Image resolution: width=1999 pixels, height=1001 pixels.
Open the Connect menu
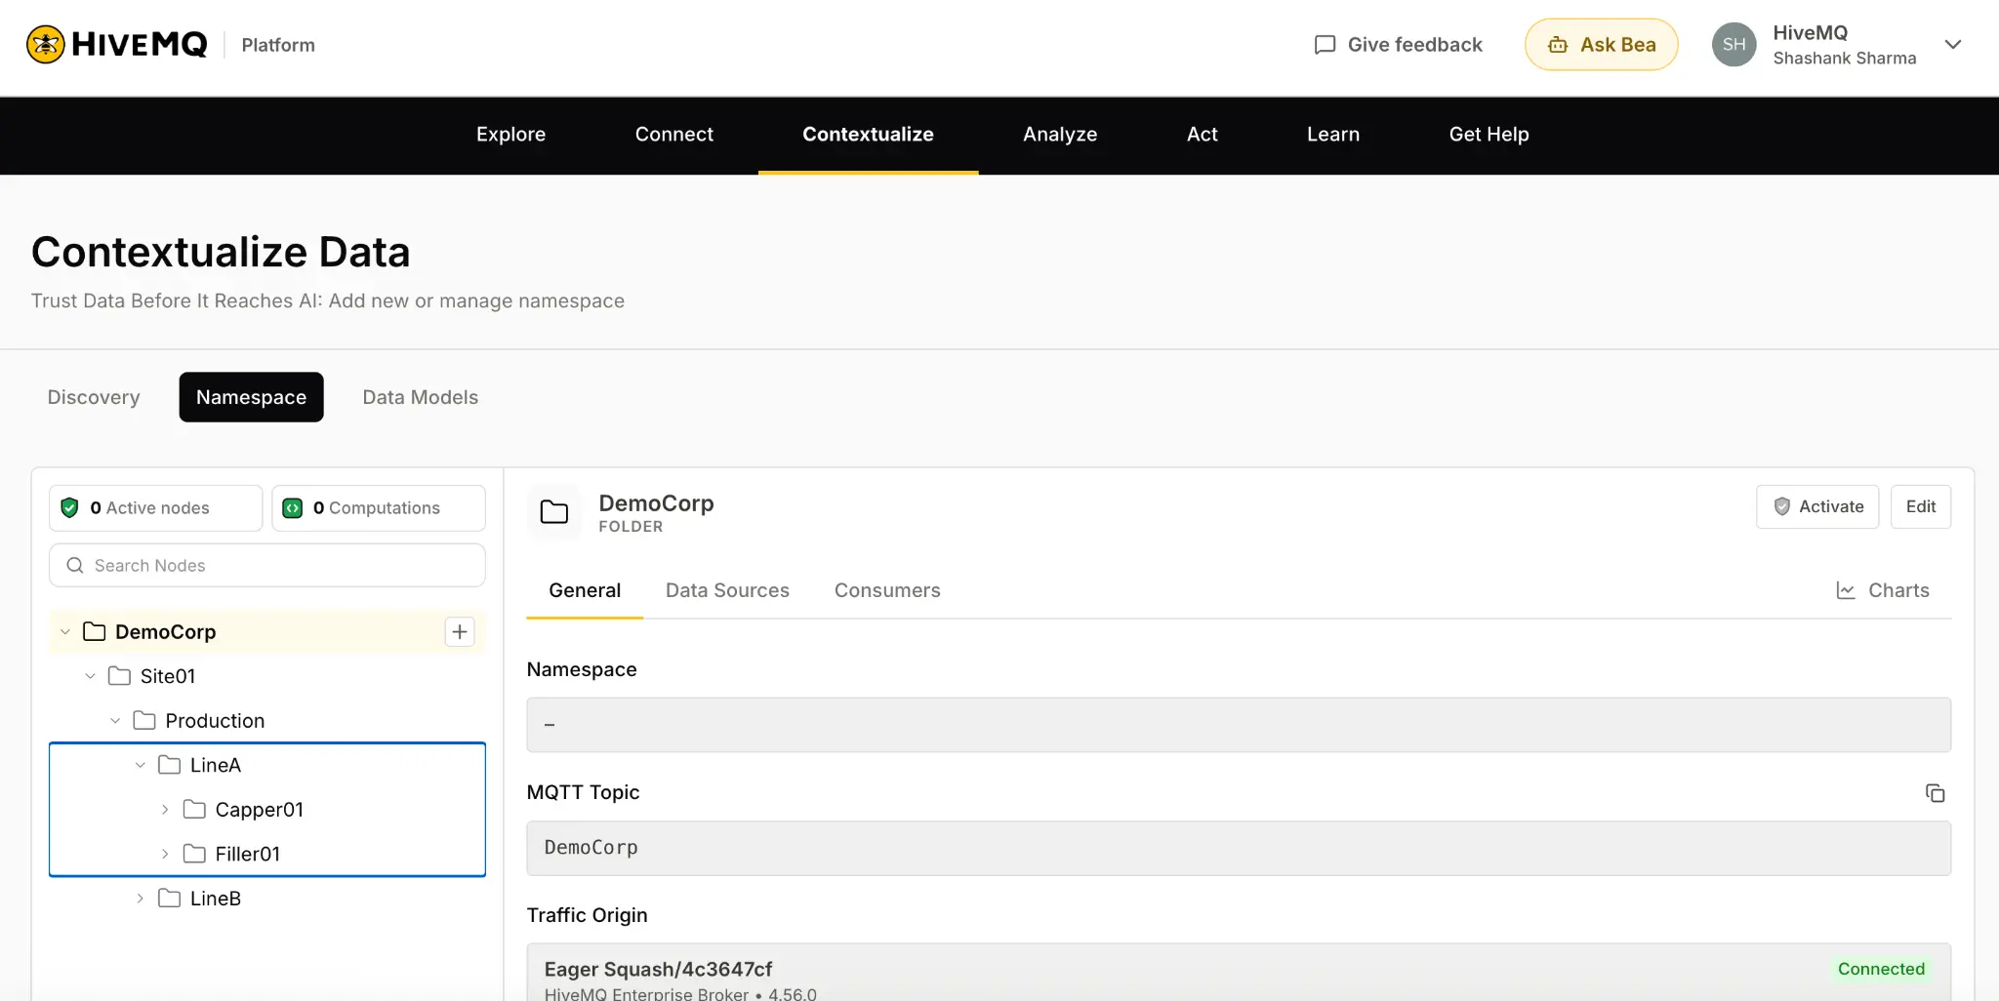coord(673,135)
